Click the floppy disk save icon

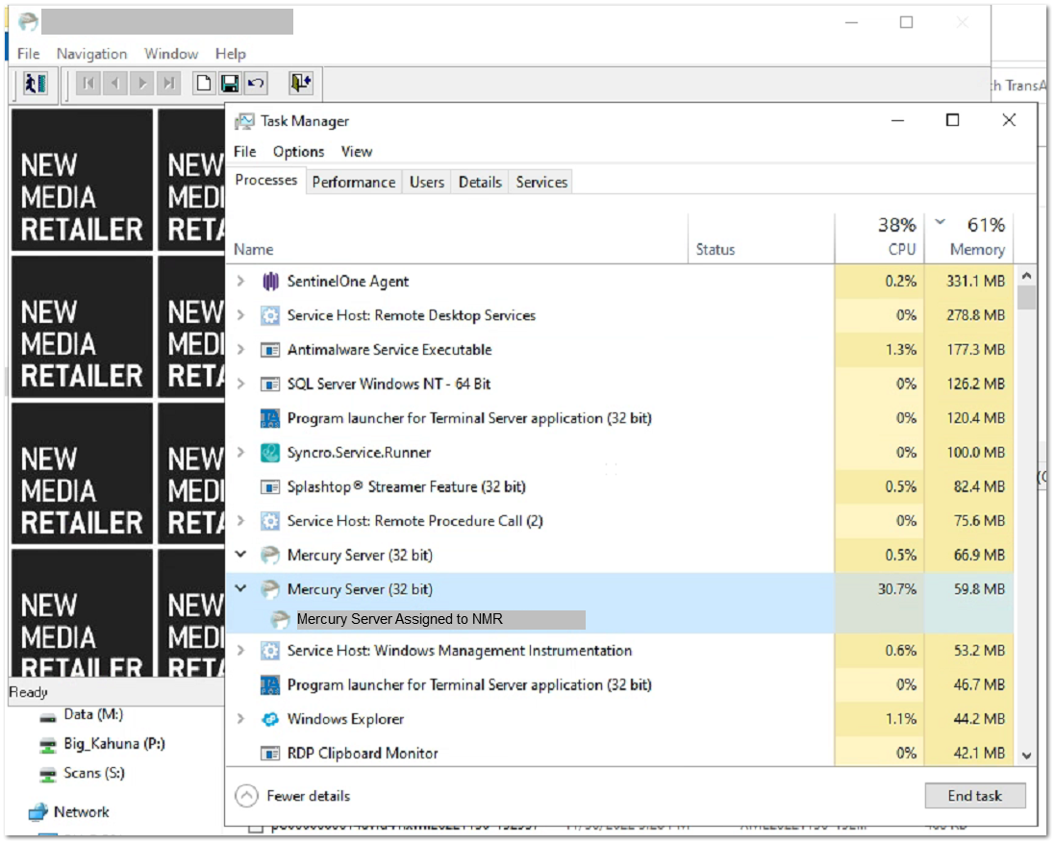tap(230, 84)
